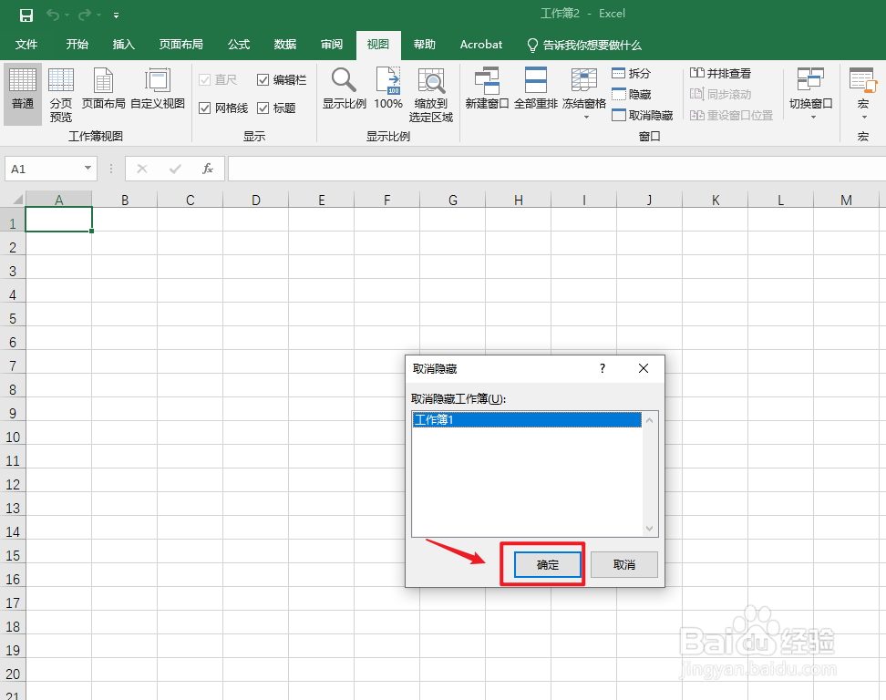
Task: Open the Acrobat tab
Action: pos(481,45)
